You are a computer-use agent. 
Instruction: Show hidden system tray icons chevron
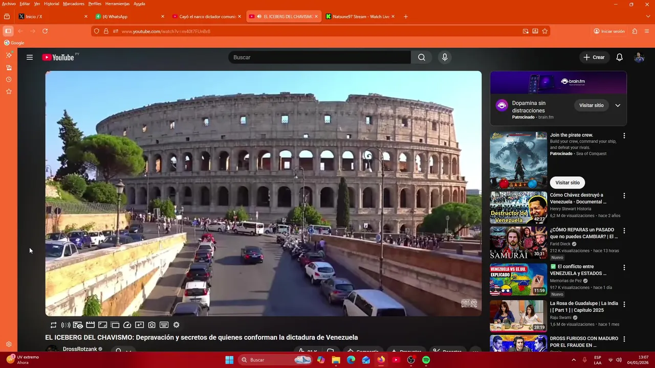point(574,360)
